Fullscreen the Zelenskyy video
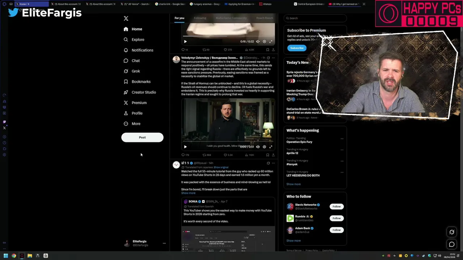 click(x=271, y=147)
